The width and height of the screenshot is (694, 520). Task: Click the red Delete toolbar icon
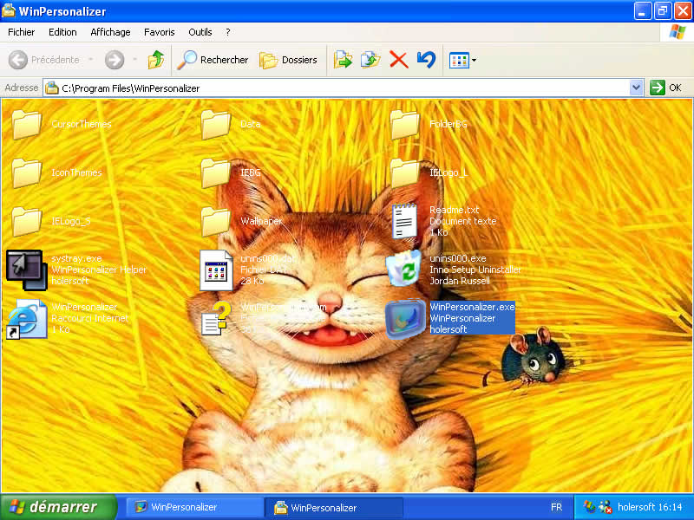coord(398,60)
